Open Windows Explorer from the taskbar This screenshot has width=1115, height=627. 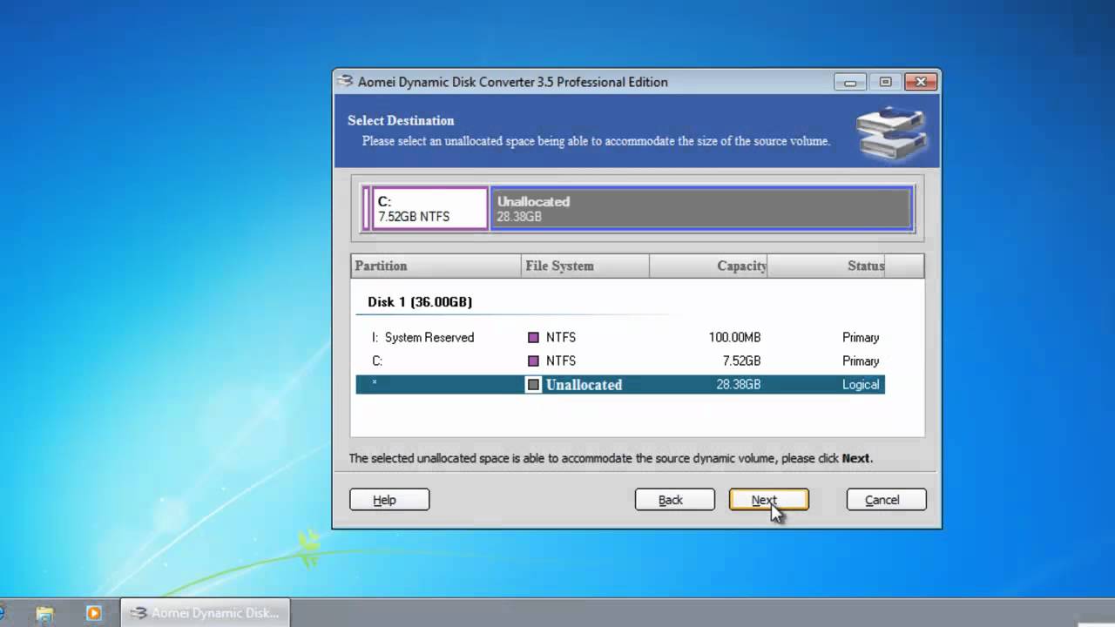[x=44, y=613]
